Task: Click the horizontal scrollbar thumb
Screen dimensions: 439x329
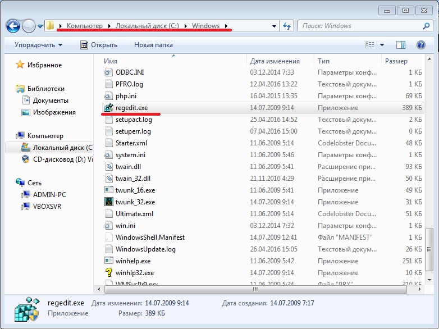Action: [255, 289]
